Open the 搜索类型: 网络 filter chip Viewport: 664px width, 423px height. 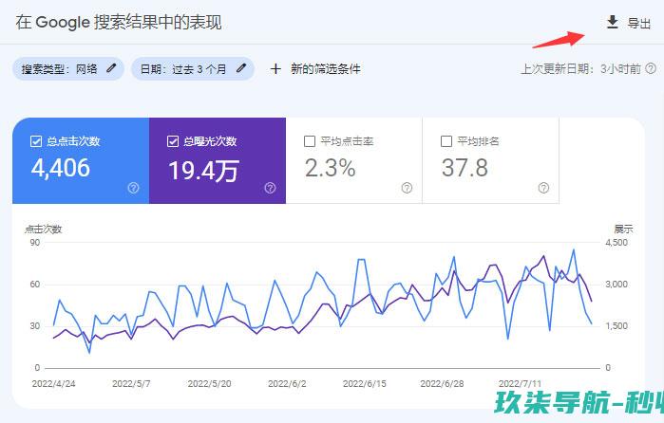coord(68,69)
